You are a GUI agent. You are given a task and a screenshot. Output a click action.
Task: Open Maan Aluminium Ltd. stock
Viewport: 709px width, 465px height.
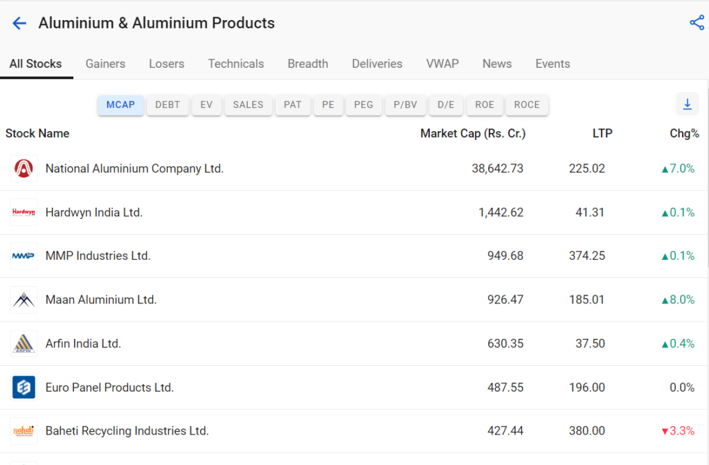(x=101, y=300)
